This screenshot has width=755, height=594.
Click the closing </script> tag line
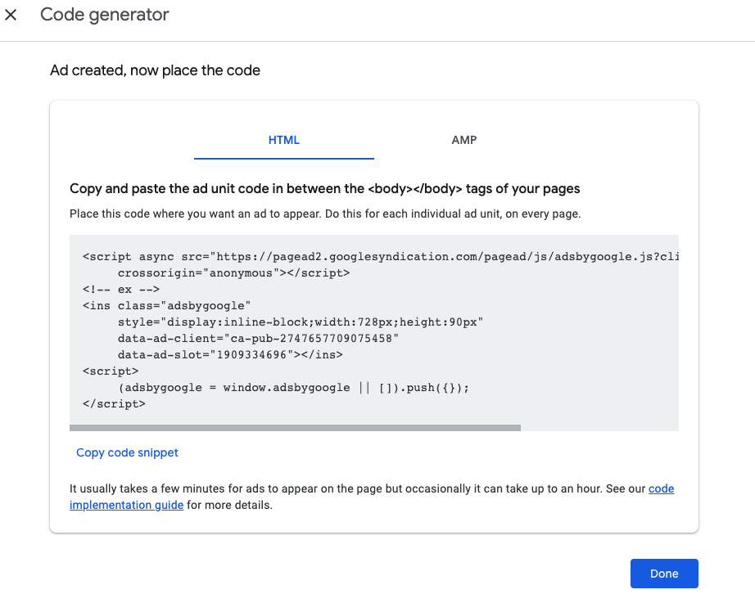[114, 404]
